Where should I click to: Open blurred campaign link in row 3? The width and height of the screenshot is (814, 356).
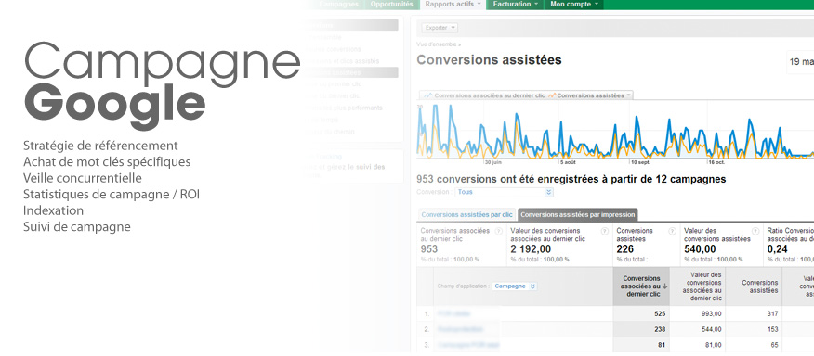468,345
